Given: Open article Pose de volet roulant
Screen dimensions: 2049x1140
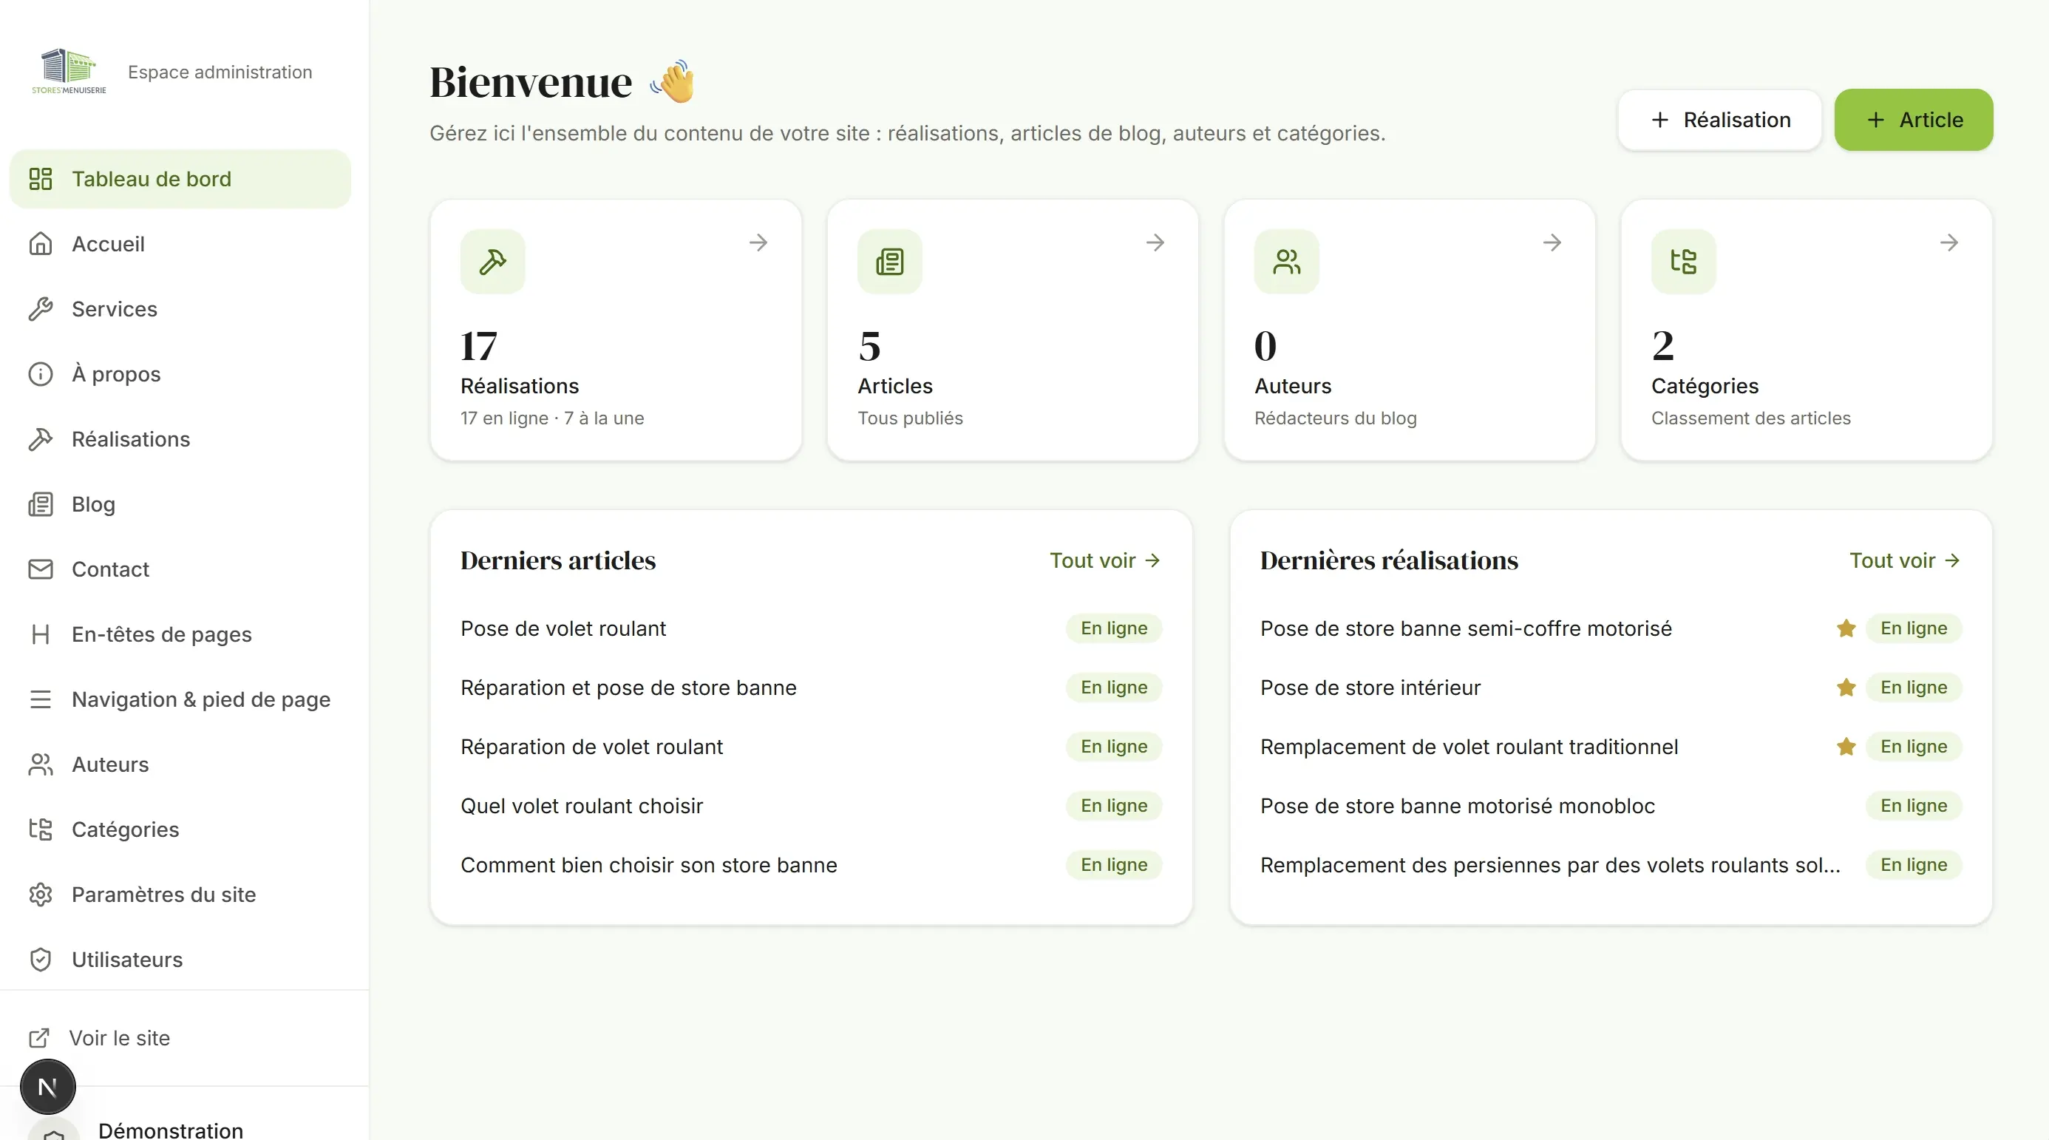Looking at the screenshot, I should (563, 628).
